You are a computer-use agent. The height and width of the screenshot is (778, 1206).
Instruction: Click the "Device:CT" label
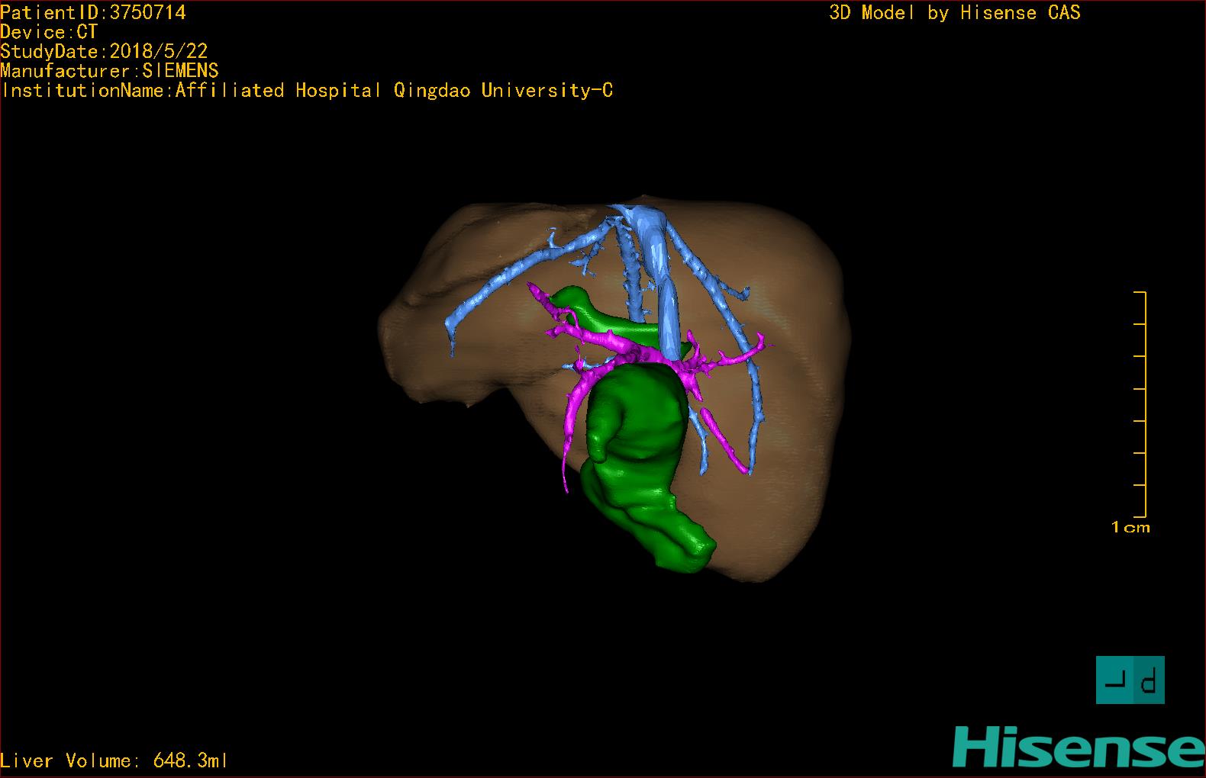[49, 32]
